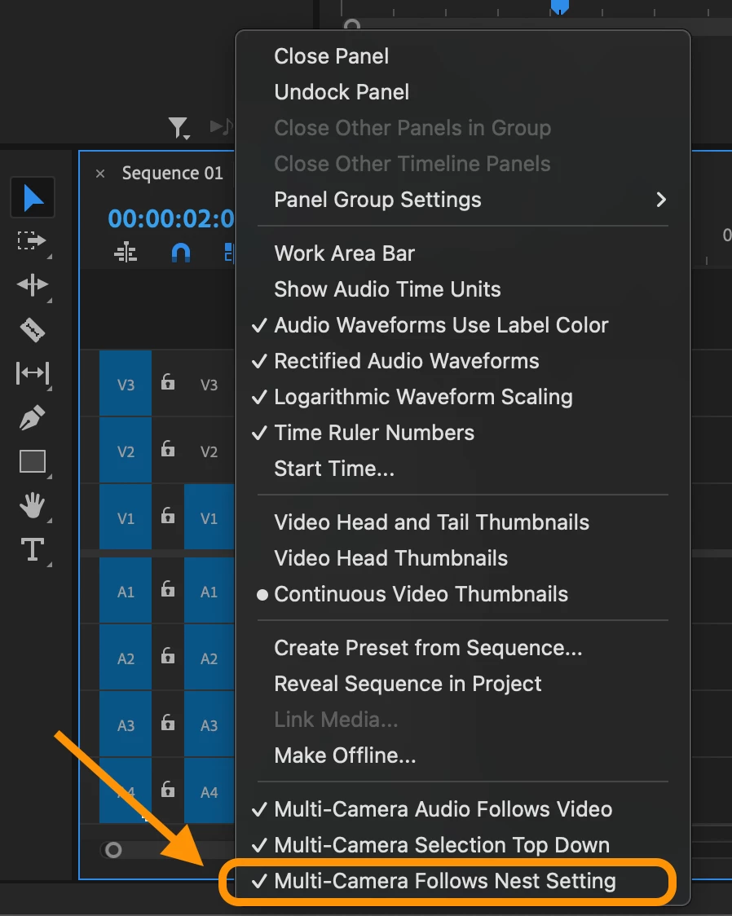Toggle A2 source patching button
This screenshot has width=732, height=916.
[x=126, y=657]
